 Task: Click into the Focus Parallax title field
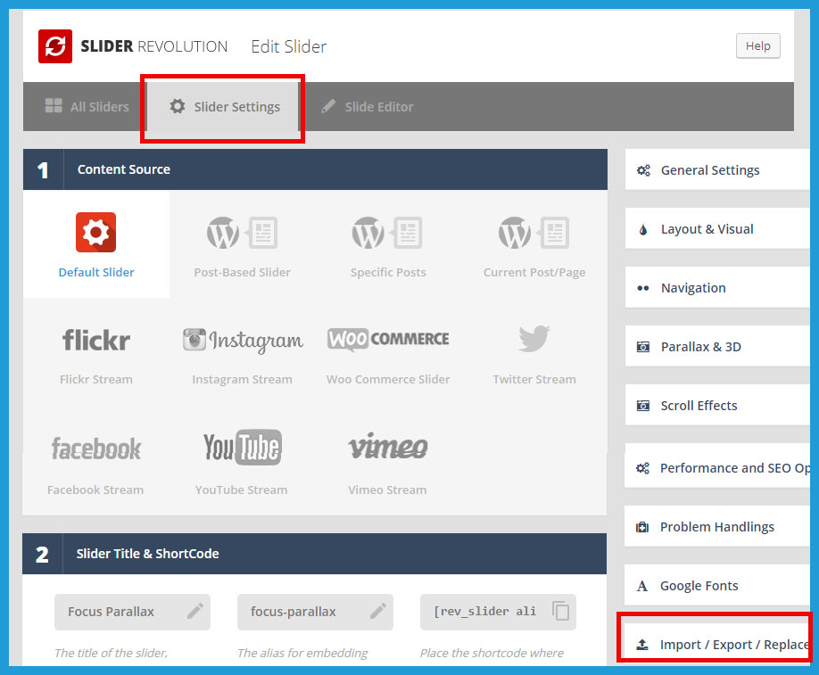coord(132,612)
